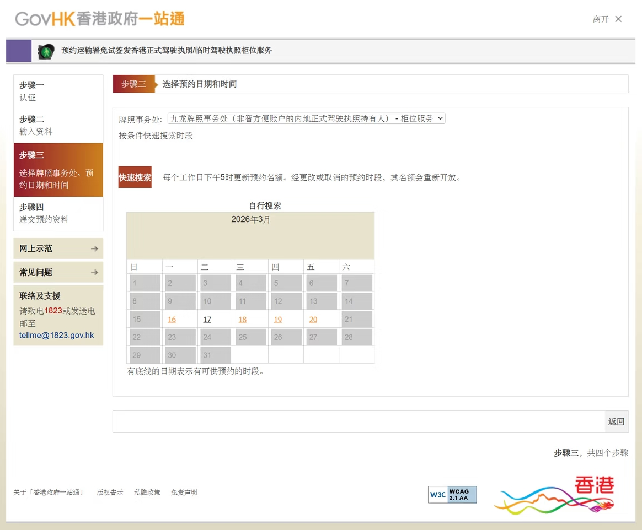The height and width of the screenshot is (530, 642).
Task: Open the 牌照事务处 office dropdown
Action: point(306,118)
